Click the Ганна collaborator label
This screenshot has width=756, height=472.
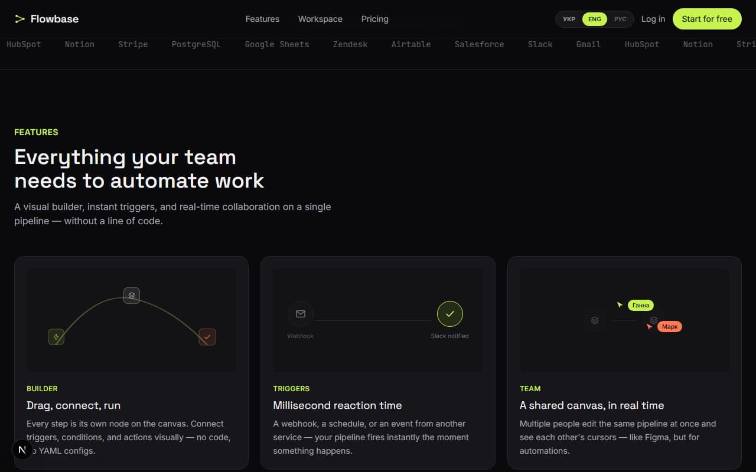pos(641,305)
